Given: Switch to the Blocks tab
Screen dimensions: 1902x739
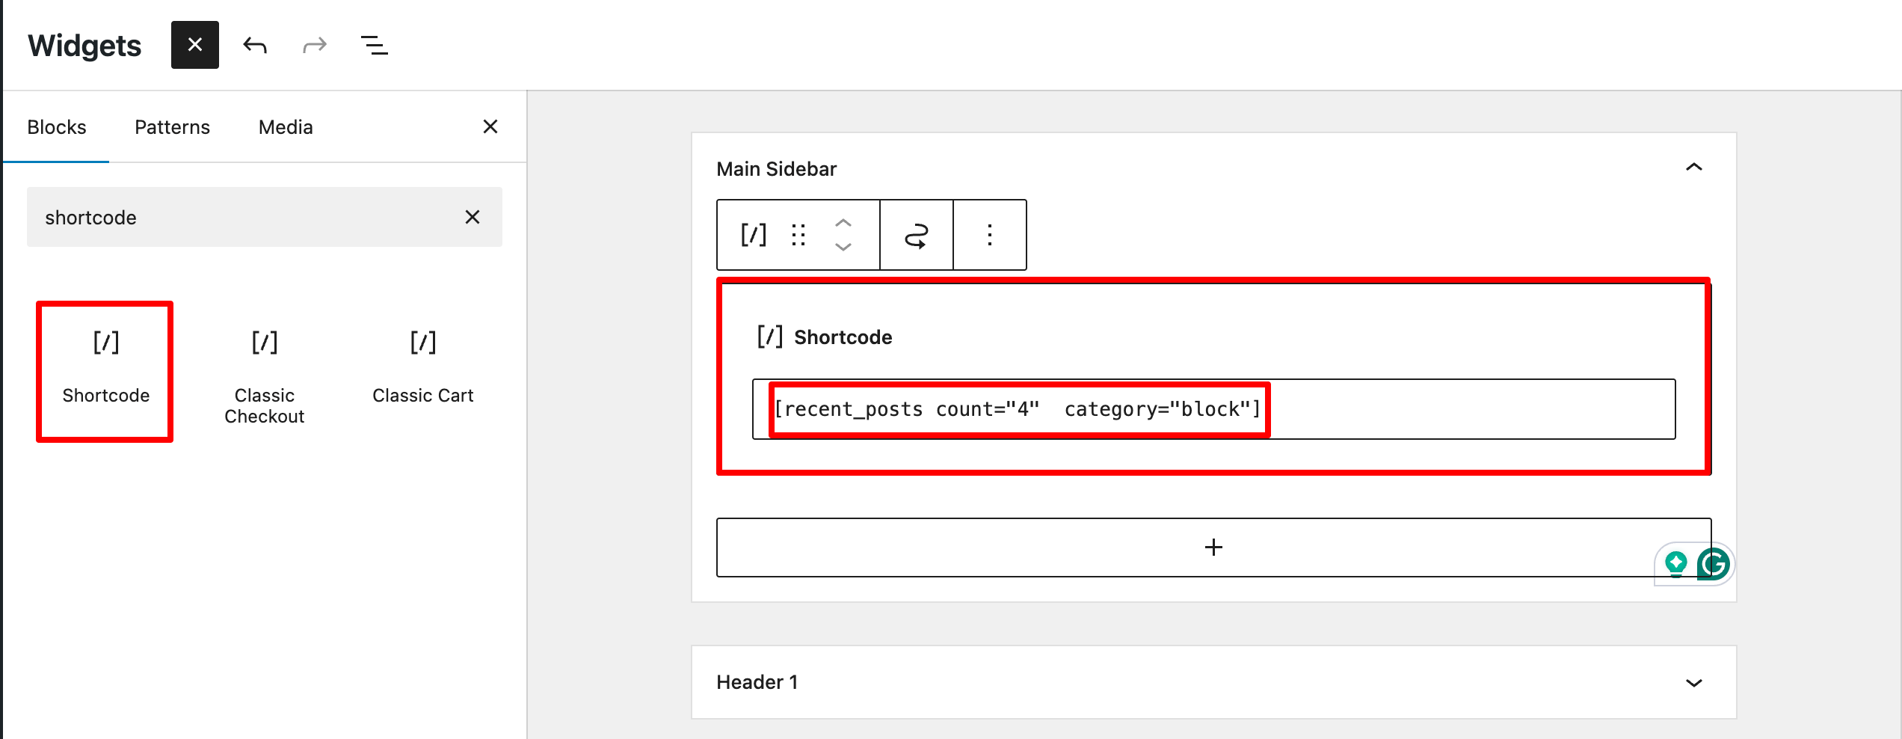Looking at the screenshot, I should tap(57, 127).
